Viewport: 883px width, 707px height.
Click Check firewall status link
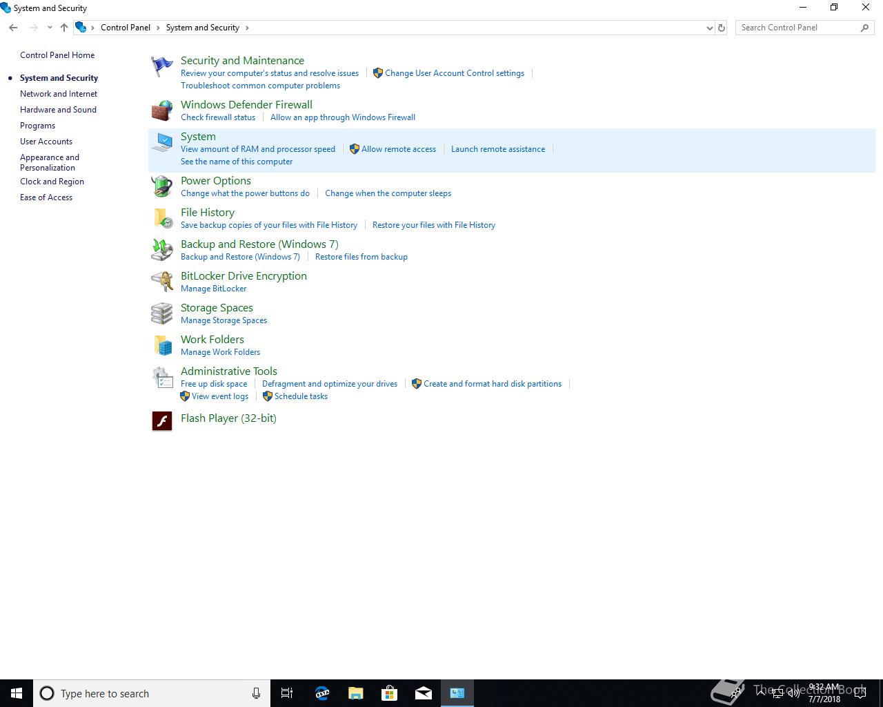pos(218,117)
